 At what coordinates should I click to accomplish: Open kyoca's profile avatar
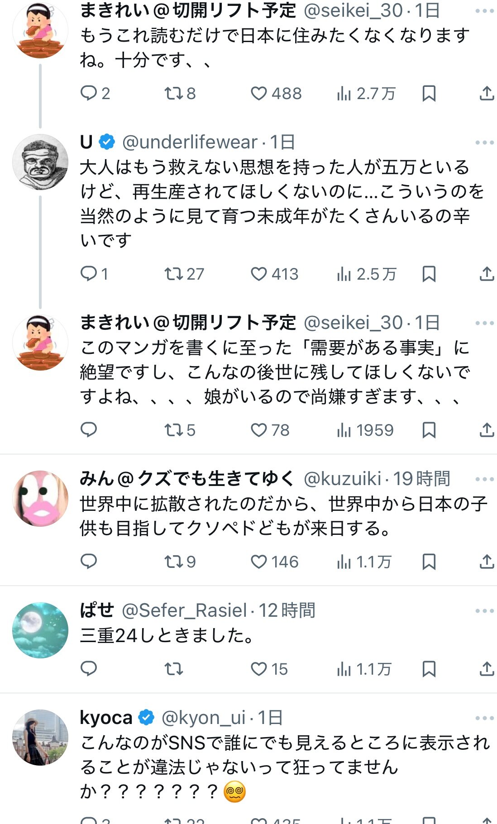tap(40, 737)
